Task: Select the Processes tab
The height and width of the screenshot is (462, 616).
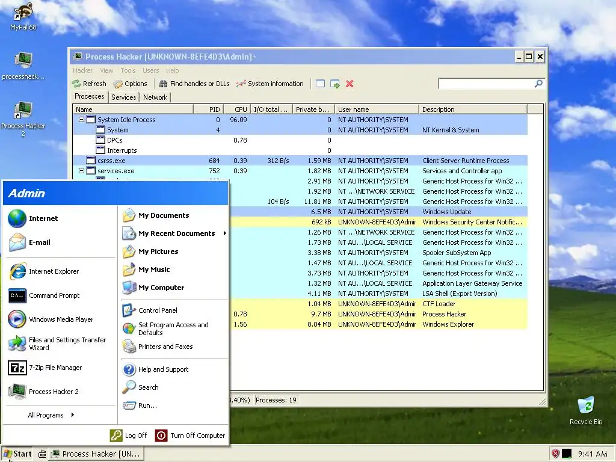Action: pyautogui.click(x=90, y=97)
